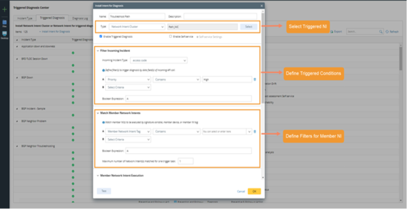This screenshot has width=407, height=209.
Task: Open the Contains operator dropdown next to Priority
Action: tap(177, 80)
